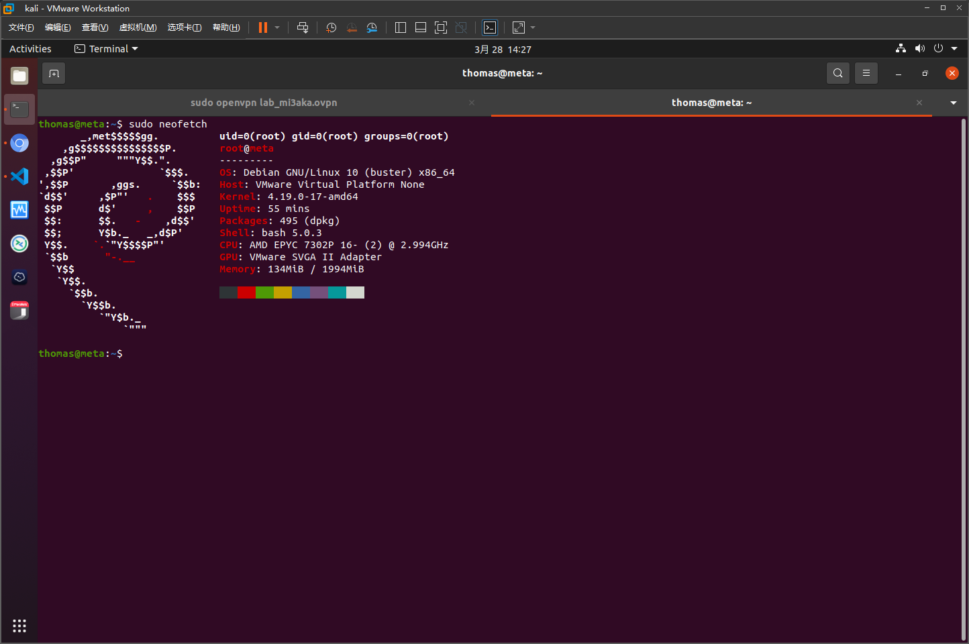
Task: Open Terminal from the dock
Action: point(19,109)
